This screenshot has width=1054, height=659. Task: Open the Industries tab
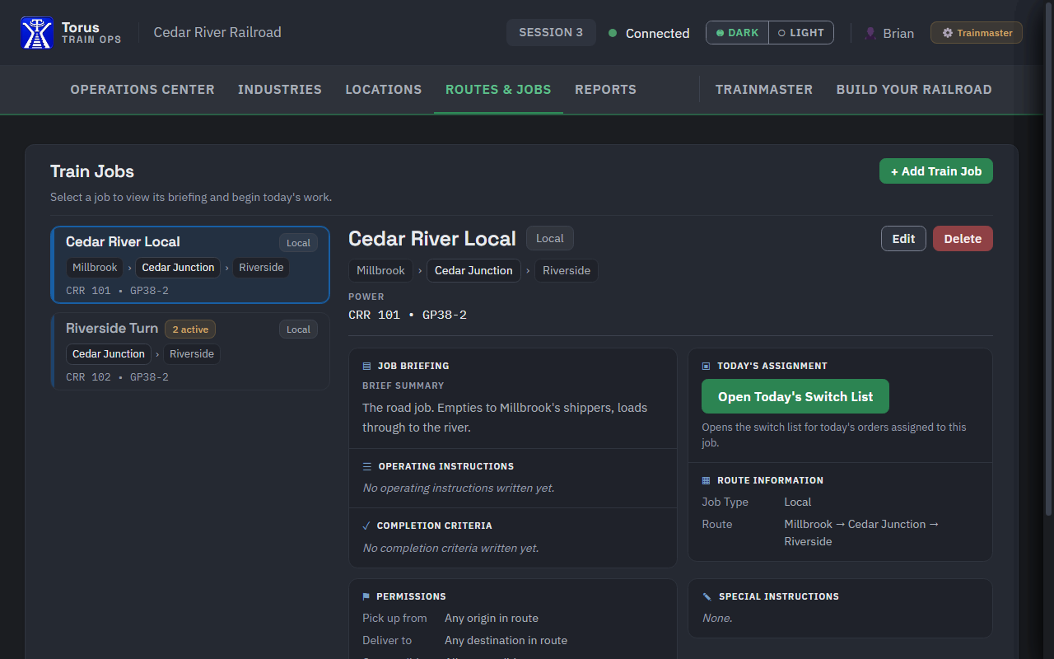(x=280, y=89)
